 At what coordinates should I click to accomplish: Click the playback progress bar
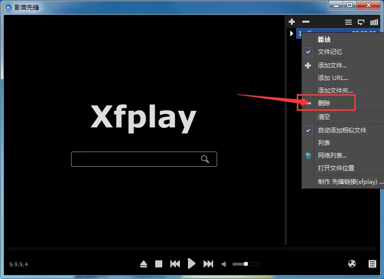pyautogui.click(x=192, y=249)
